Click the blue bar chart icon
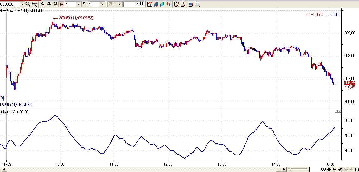This screenshot has width=359, height=172. [x=162, y=4]
